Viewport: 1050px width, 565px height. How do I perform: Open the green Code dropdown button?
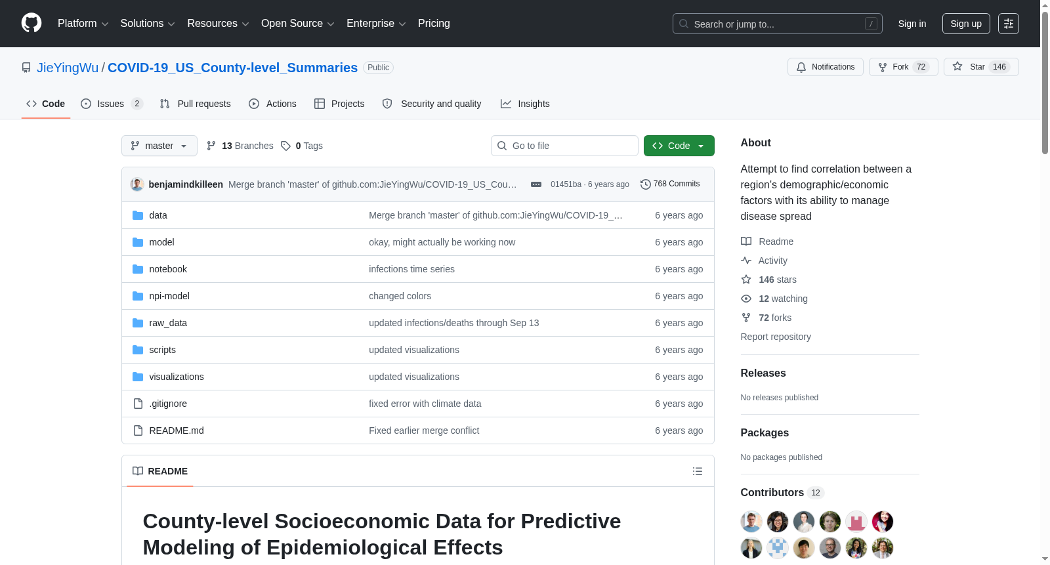(x=679, y=146)
